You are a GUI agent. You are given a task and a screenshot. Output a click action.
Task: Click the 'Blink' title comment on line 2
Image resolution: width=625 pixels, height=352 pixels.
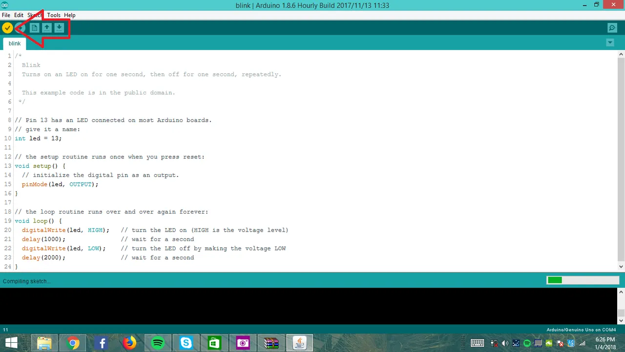coord(31,65)
